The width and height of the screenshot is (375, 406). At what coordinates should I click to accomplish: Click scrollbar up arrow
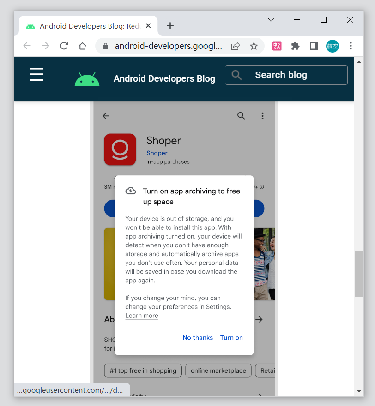pyautogui.click(x=359, y=62)
